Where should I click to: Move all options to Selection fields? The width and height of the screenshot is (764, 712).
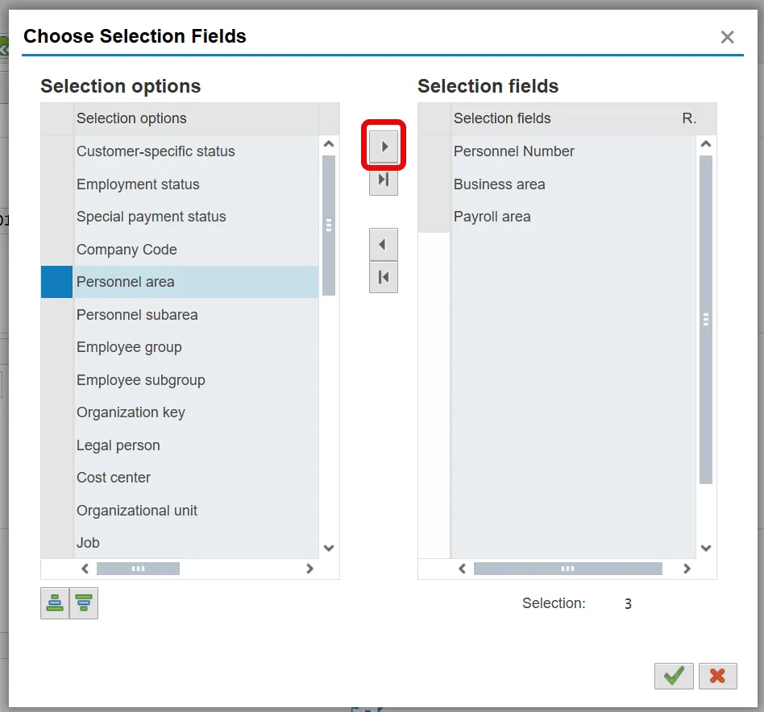384,180
